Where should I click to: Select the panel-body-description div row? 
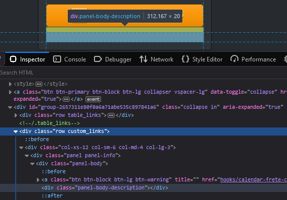pos(143,188)
